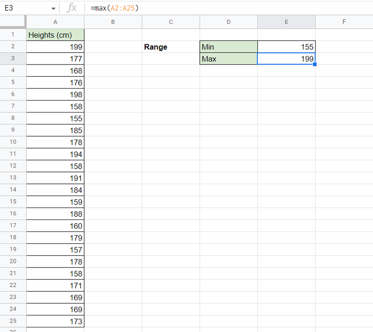Select row 23 header

point(13,297)
